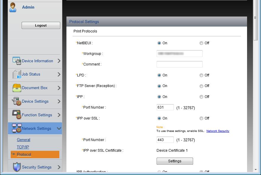Open the Protocol settings link

click(24, 154)
